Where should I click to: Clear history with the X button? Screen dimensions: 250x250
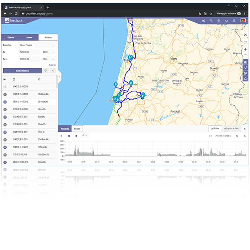click(53, 71)
